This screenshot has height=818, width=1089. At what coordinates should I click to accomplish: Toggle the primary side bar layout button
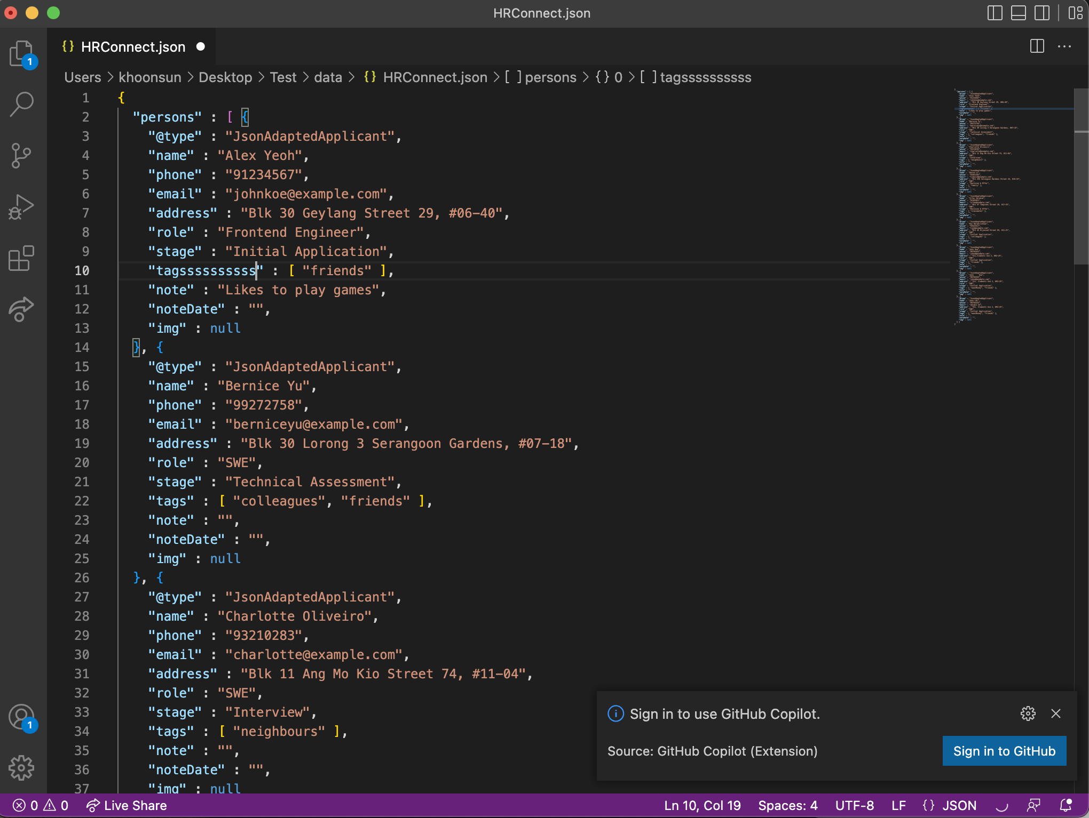click(995, 13)
